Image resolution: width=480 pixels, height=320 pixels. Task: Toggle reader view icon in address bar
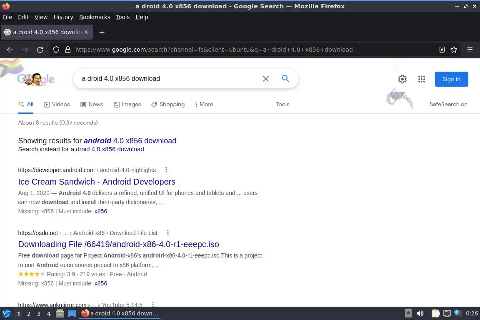click(442, 50)
